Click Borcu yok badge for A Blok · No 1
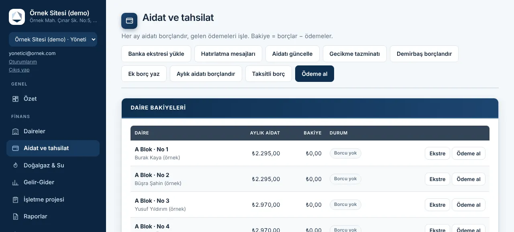 [x=345, y=153]
